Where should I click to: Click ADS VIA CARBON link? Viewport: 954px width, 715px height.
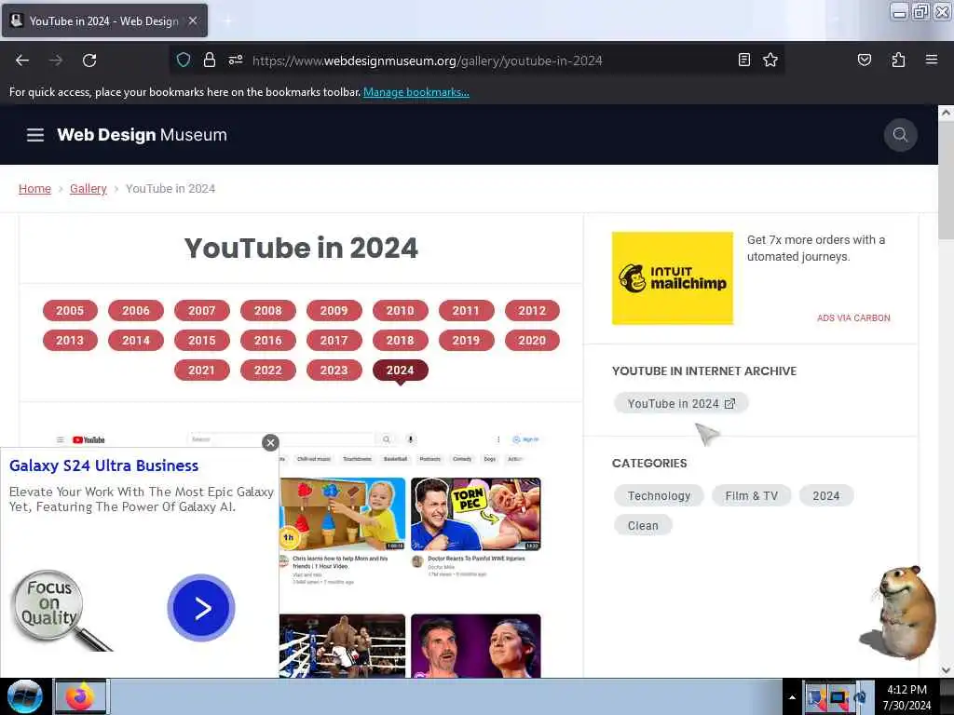tap(853, 318)
